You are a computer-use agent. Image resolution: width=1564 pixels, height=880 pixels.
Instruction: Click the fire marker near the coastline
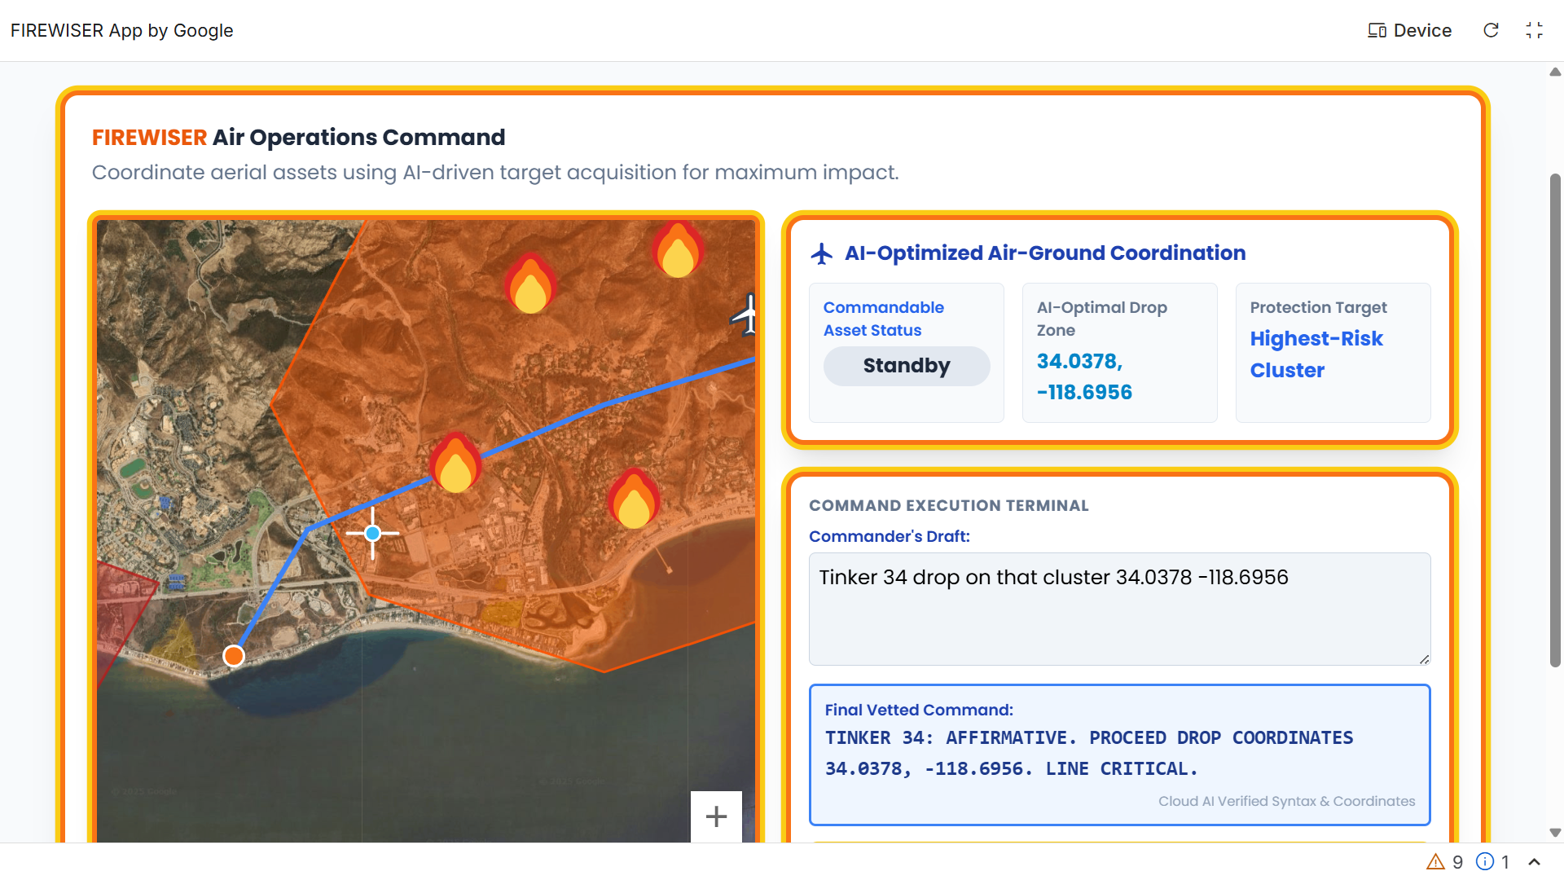click(634, 499)
